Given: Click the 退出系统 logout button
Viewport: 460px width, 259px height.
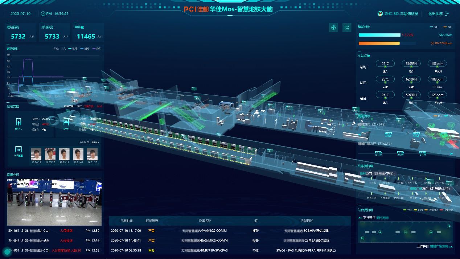Looking at the screenshot, I should point(438,14).
